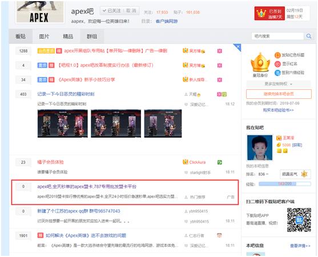Click the 颇具名气 level badge icon
This screenshot has width=318, height=257.
pyautogui.click(x=304, y=174)
